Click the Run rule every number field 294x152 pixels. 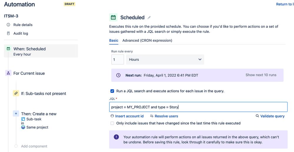tap(117, 60)
